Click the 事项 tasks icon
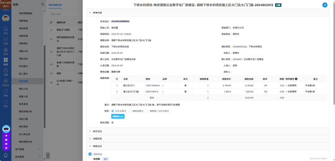335x161 pixels. tap(6, 40)
